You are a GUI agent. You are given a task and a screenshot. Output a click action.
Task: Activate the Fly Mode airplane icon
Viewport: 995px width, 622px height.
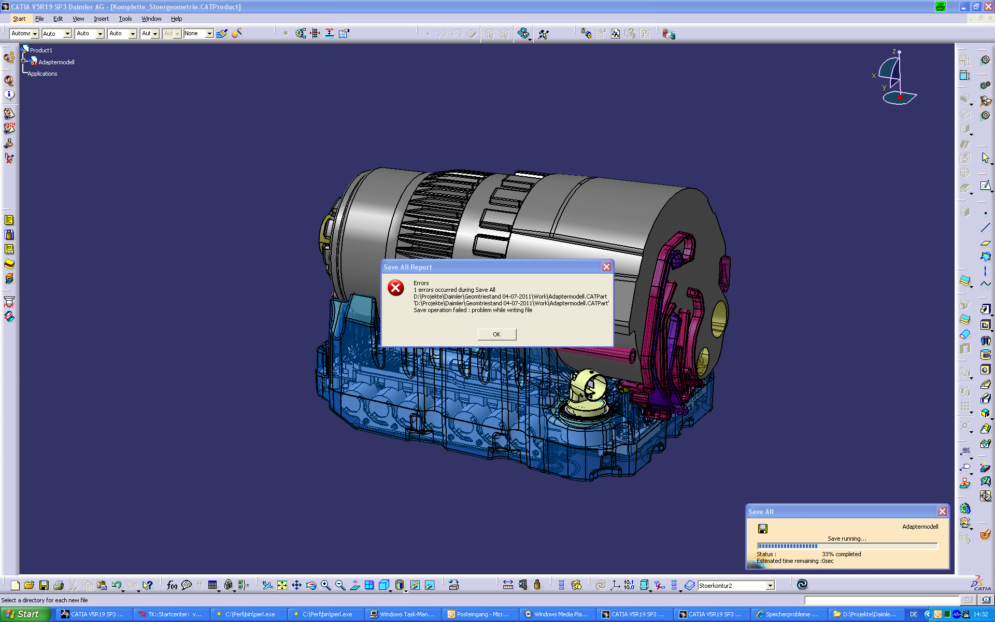(x=267, y=585)
